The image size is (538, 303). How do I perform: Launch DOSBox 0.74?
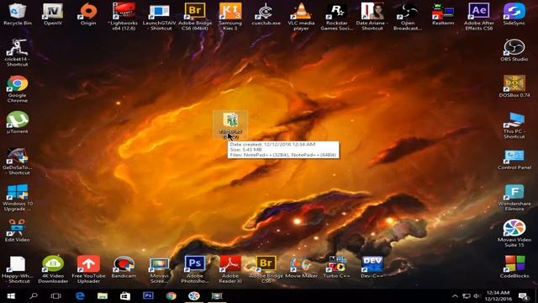[514, 86]
